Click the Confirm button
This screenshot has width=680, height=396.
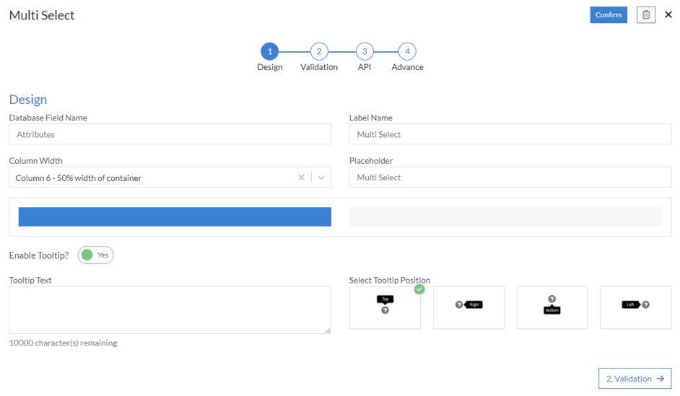click(609, 14)
